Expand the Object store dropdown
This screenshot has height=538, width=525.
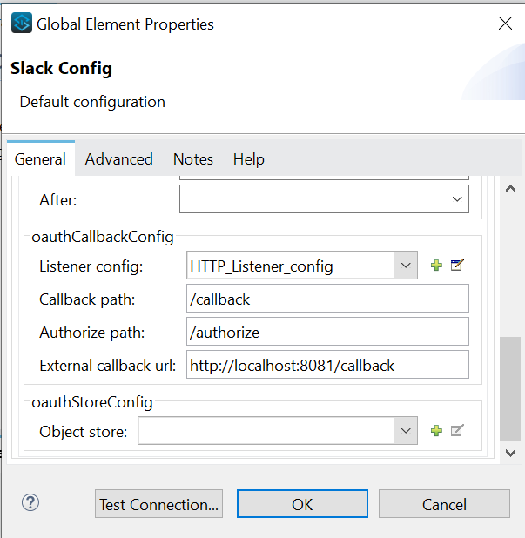[406, 430]
